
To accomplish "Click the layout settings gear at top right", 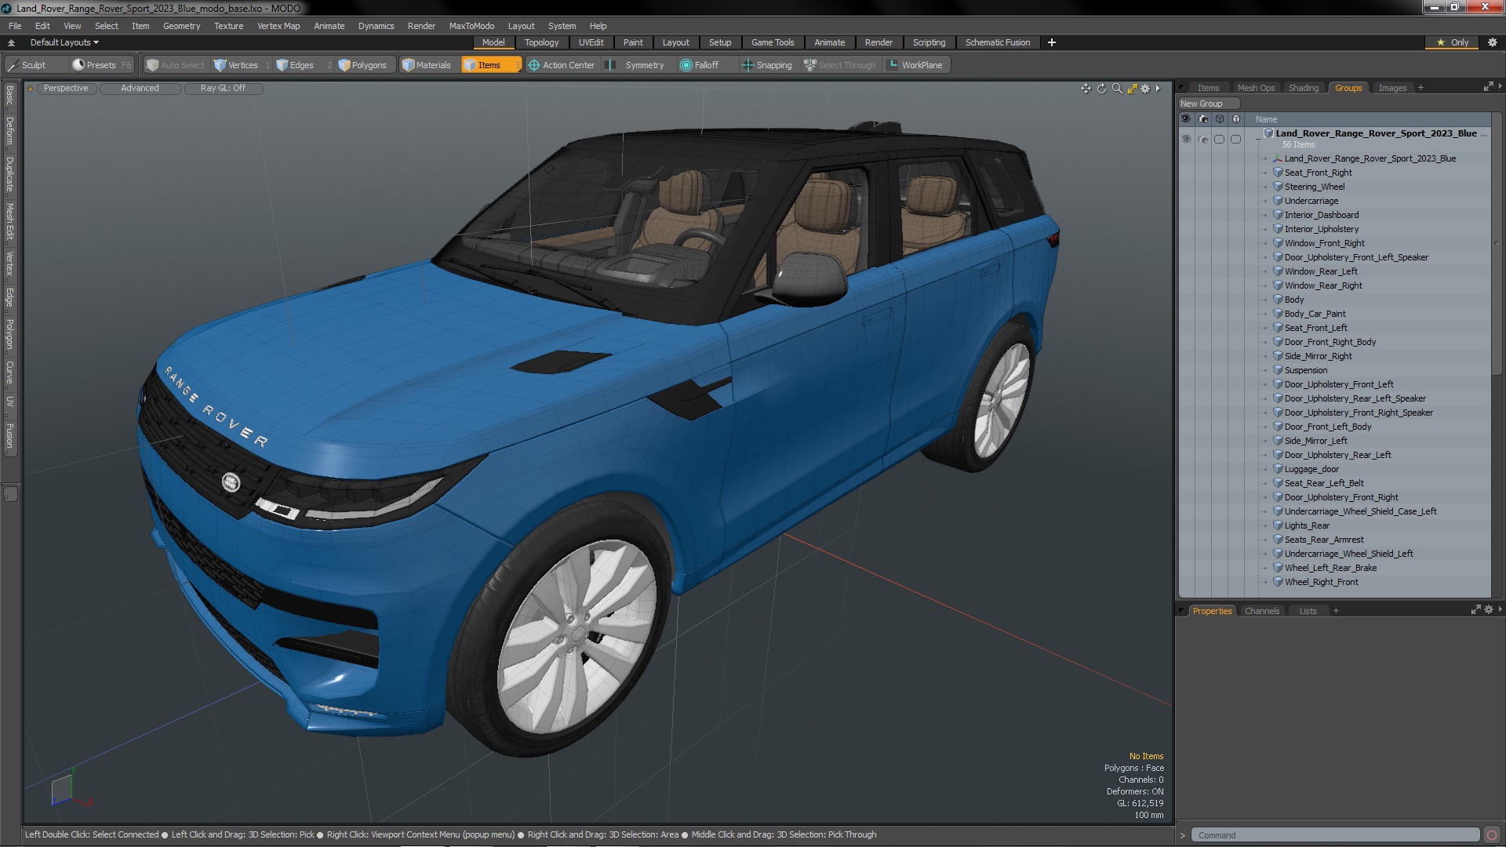I will coord(1493,42).
